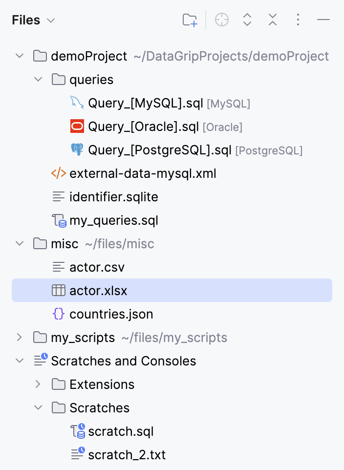Image resolution: width=344 pixels, height=470 pixels.
Task: Hide the Files tool window
Action: point(323,20)
